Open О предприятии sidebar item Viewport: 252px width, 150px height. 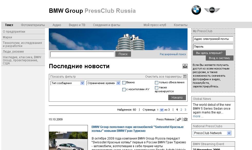pos(23,32)
